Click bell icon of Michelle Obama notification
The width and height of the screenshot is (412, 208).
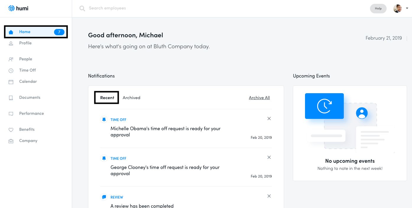click(x=104, y=119)
